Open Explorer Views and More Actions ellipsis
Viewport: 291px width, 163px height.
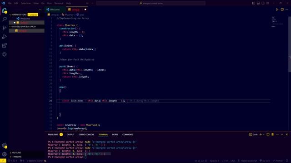(x=40, y=10)
